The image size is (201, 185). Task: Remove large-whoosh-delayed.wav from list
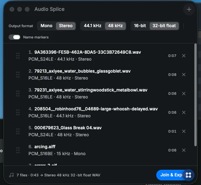coord(184,112)
